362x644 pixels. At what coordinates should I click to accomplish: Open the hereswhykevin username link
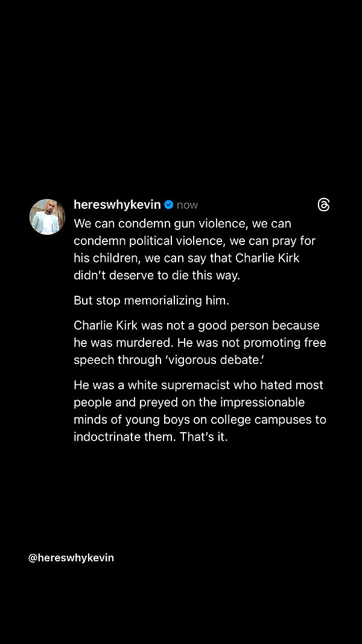click(118, 205)
